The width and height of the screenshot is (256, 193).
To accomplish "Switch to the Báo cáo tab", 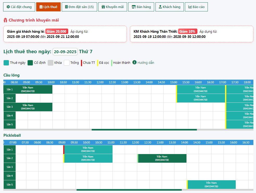I will coord(196,7).
